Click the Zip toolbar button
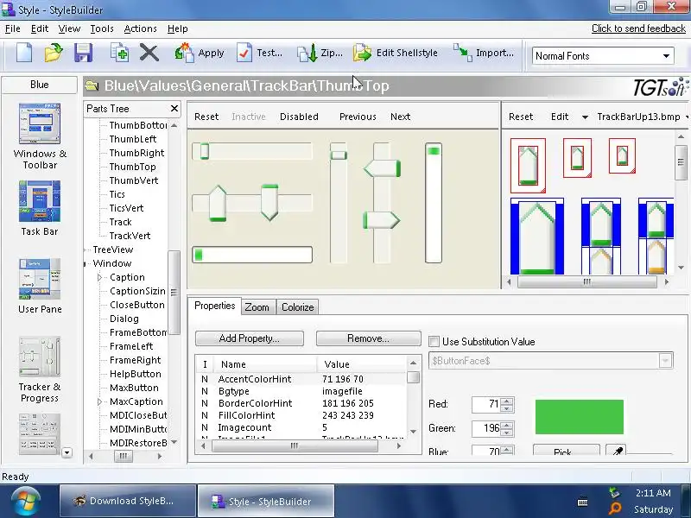This screenshot has height=518, width=691. click(320, 53)
